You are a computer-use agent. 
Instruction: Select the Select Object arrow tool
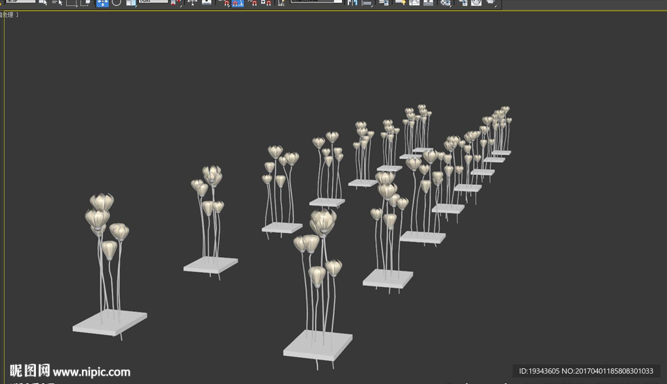(x=43, y=2)
